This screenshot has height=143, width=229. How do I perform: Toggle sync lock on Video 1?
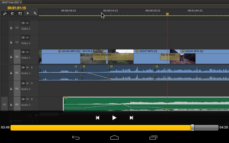pos(23,52)
